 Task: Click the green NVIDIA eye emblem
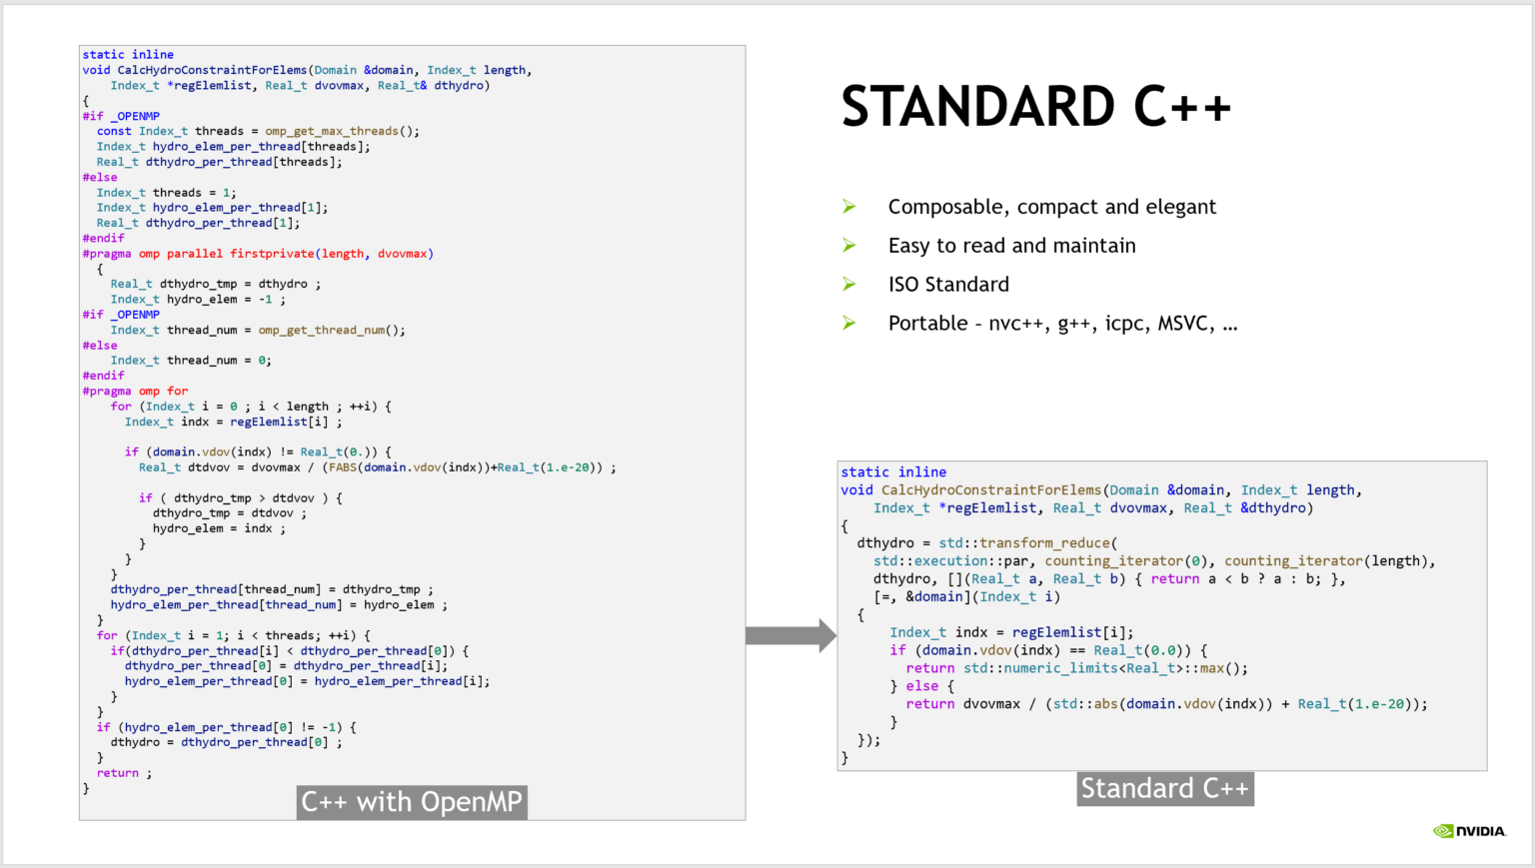[1441, 830]
